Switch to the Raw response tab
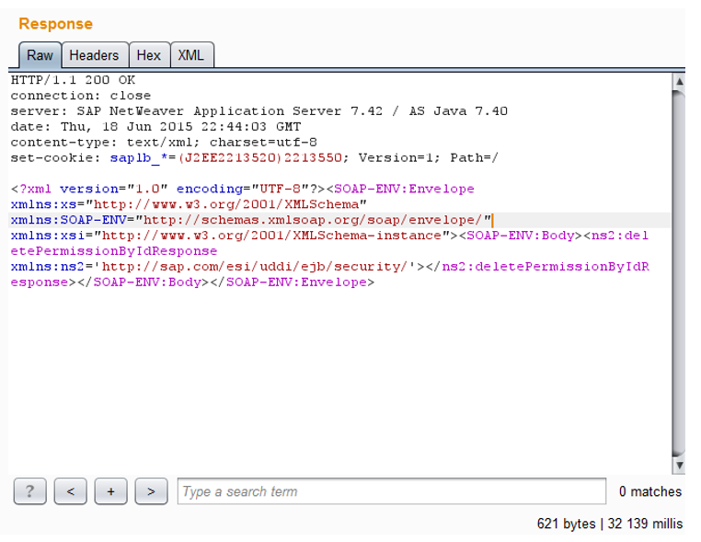The width and height of the screenshot is (701, 542). 40,55
